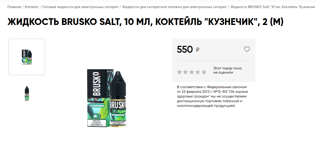
Task: Click the BRUSKO box in main image
Action: click(97, 98)
